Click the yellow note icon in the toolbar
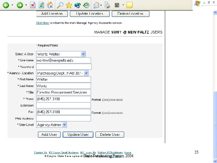This screenshot has height=163, width=217. tap(130, 5)
